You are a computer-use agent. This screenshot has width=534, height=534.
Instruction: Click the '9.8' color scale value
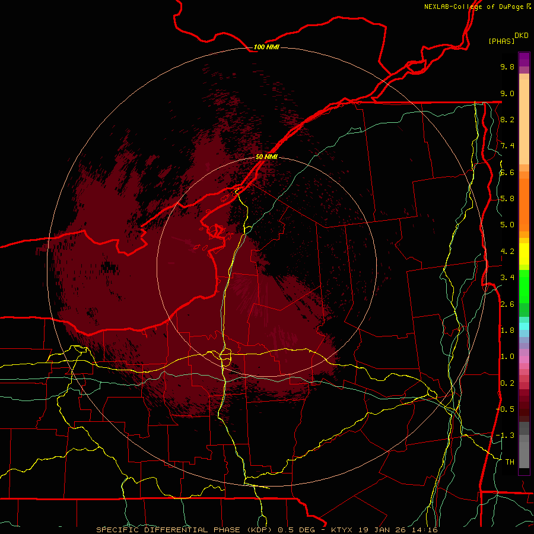coord(507,66)
